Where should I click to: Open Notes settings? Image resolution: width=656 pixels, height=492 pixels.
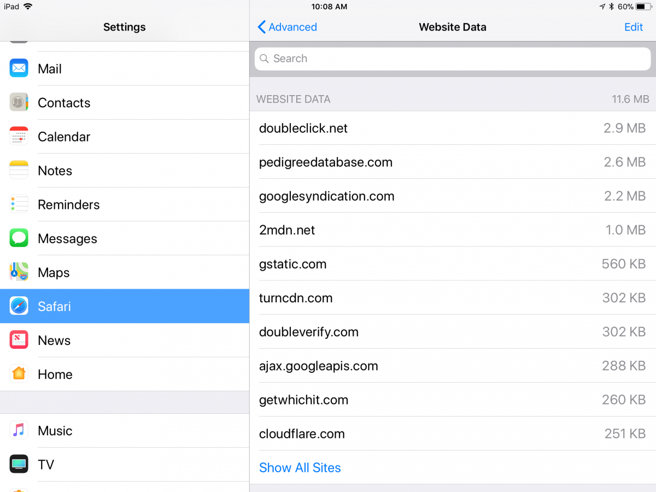coord(125,171)
